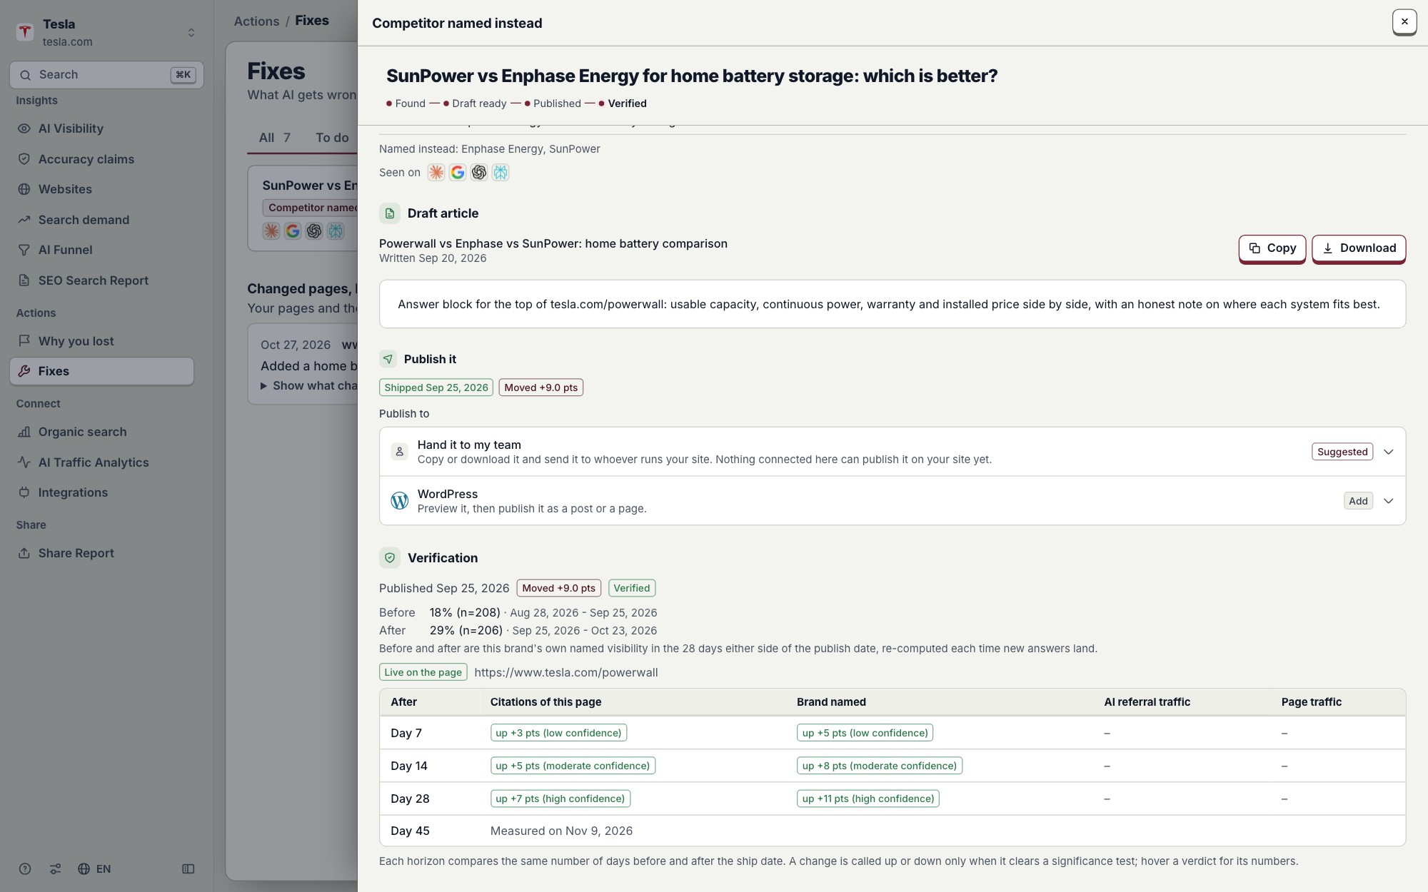The height and width of the screenshot is (892, 1428).
Task: Click the Claude icon next to Seen on
Action: pos(436,172)
